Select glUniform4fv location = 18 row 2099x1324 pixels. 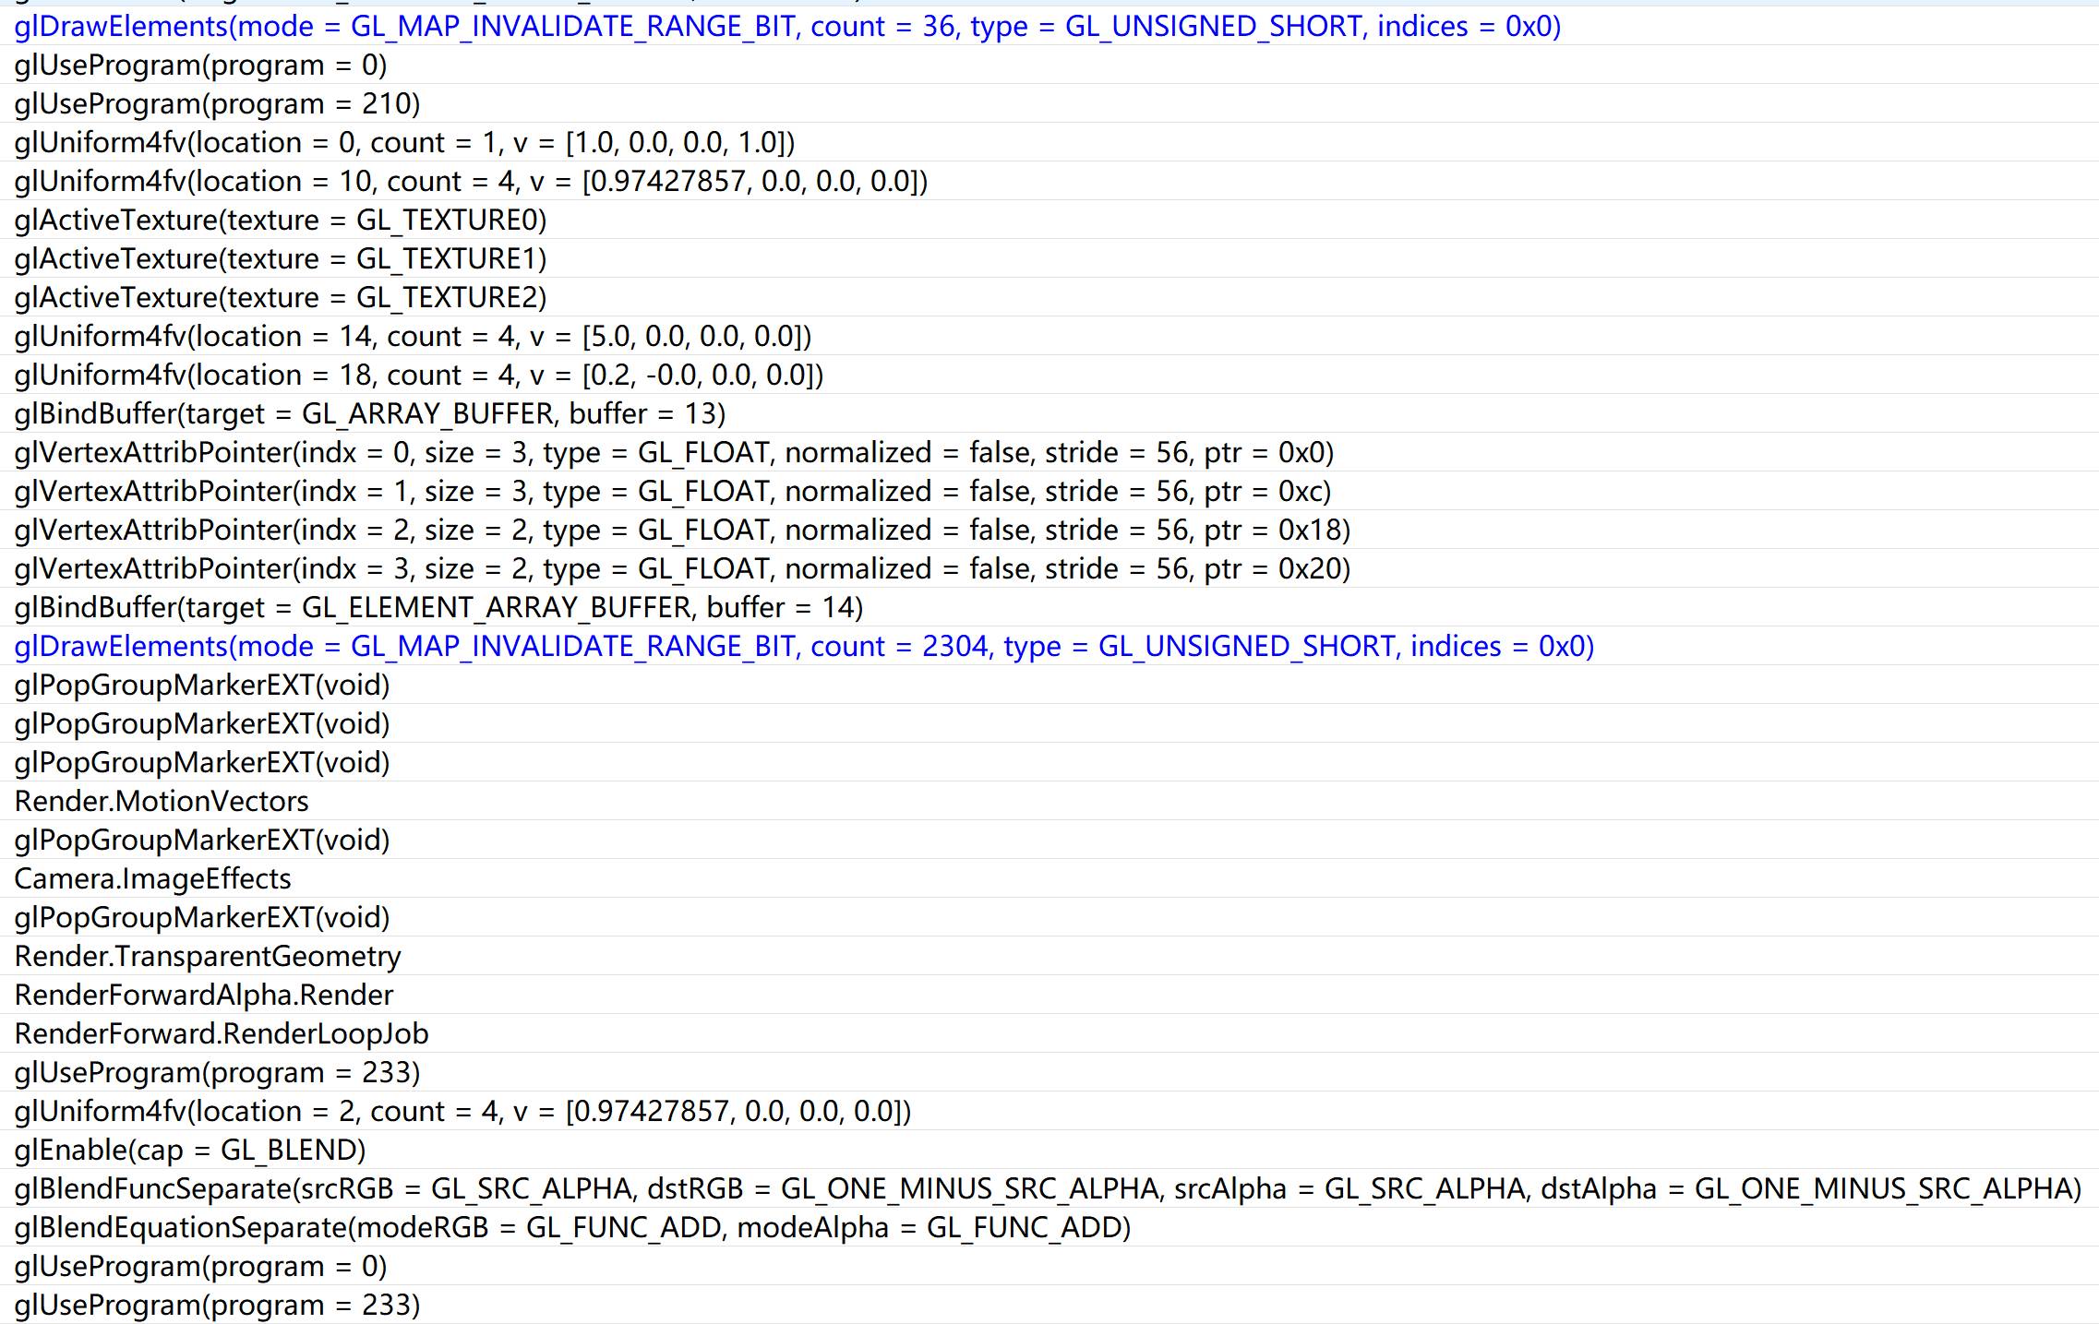pos(419,376)
